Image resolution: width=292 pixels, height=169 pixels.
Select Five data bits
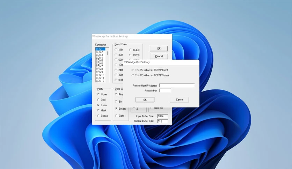(x=116, y=94)
